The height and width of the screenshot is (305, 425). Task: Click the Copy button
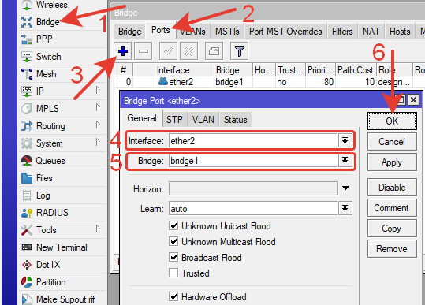click(392, 229)
